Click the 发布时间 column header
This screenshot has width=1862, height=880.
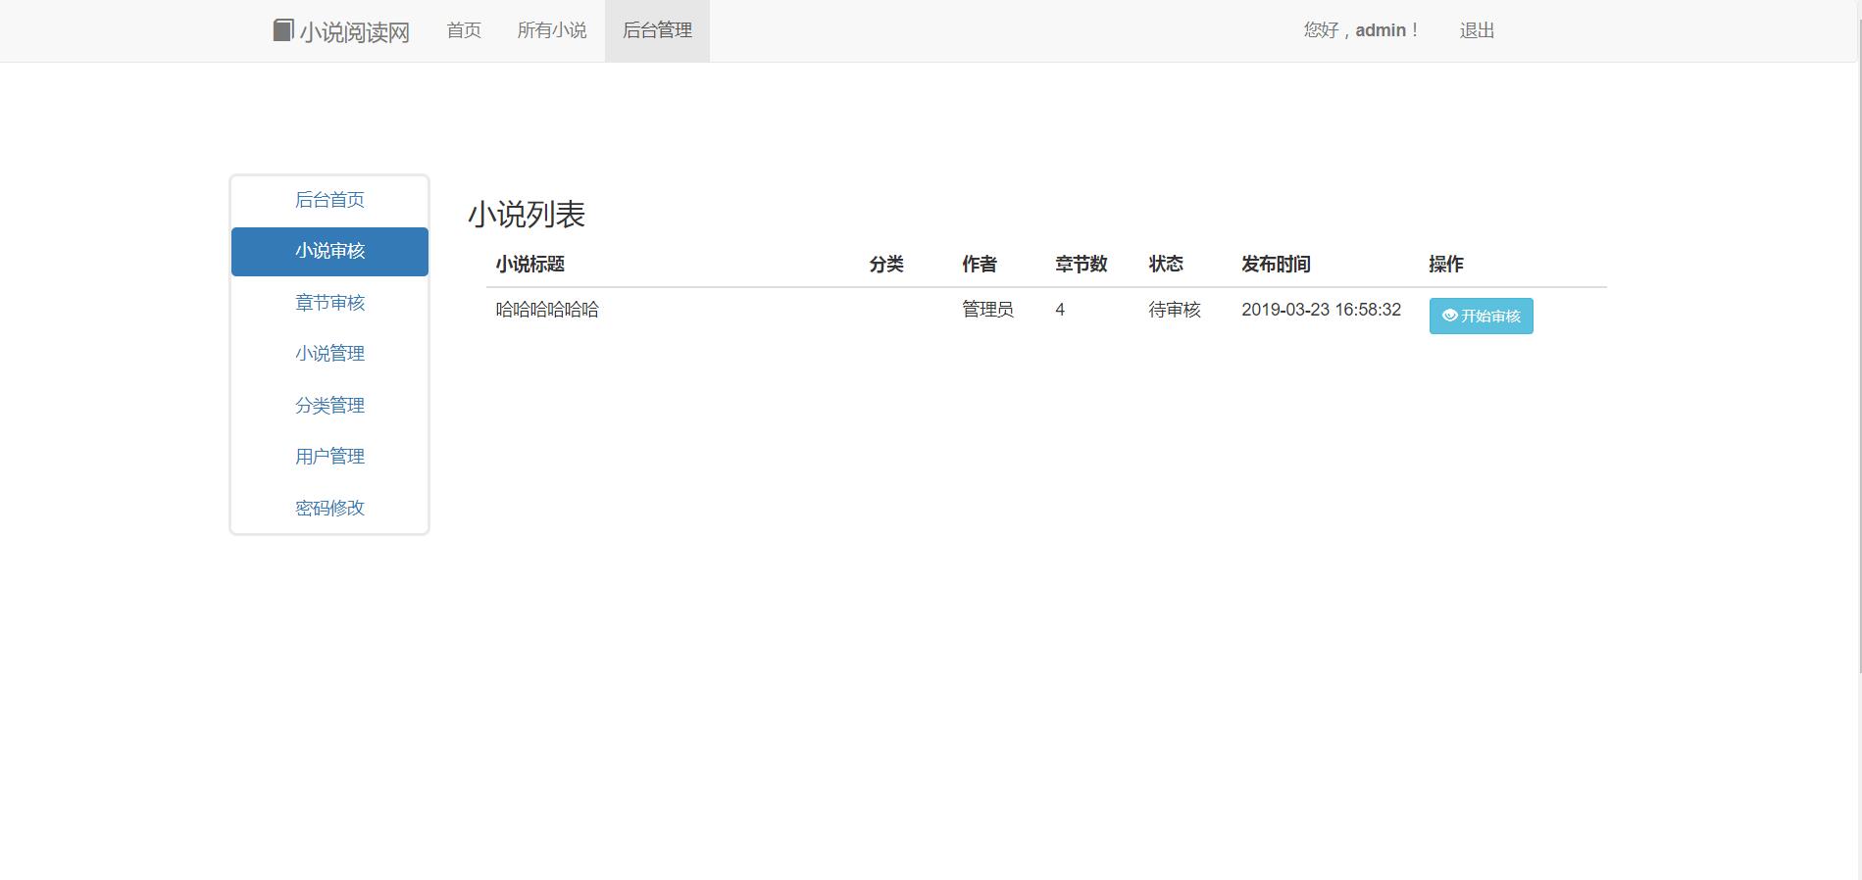pyautogui.click(x=1276, y=265)
